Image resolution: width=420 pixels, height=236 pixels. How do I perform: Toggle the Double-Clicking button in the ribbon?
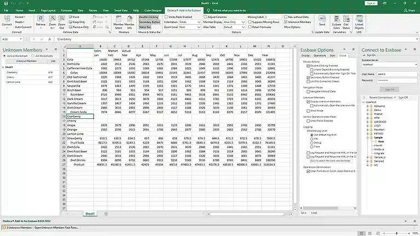[149, 17]
